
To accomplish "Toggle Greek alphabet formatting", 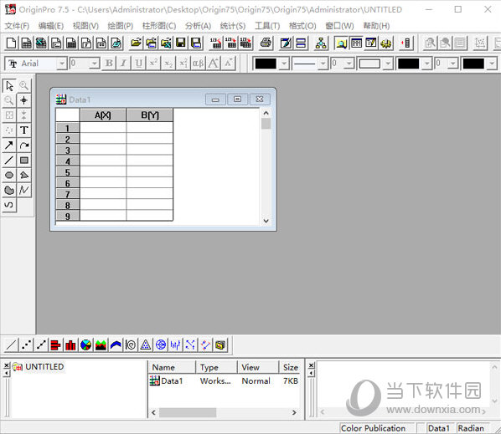I will (198, 64).
